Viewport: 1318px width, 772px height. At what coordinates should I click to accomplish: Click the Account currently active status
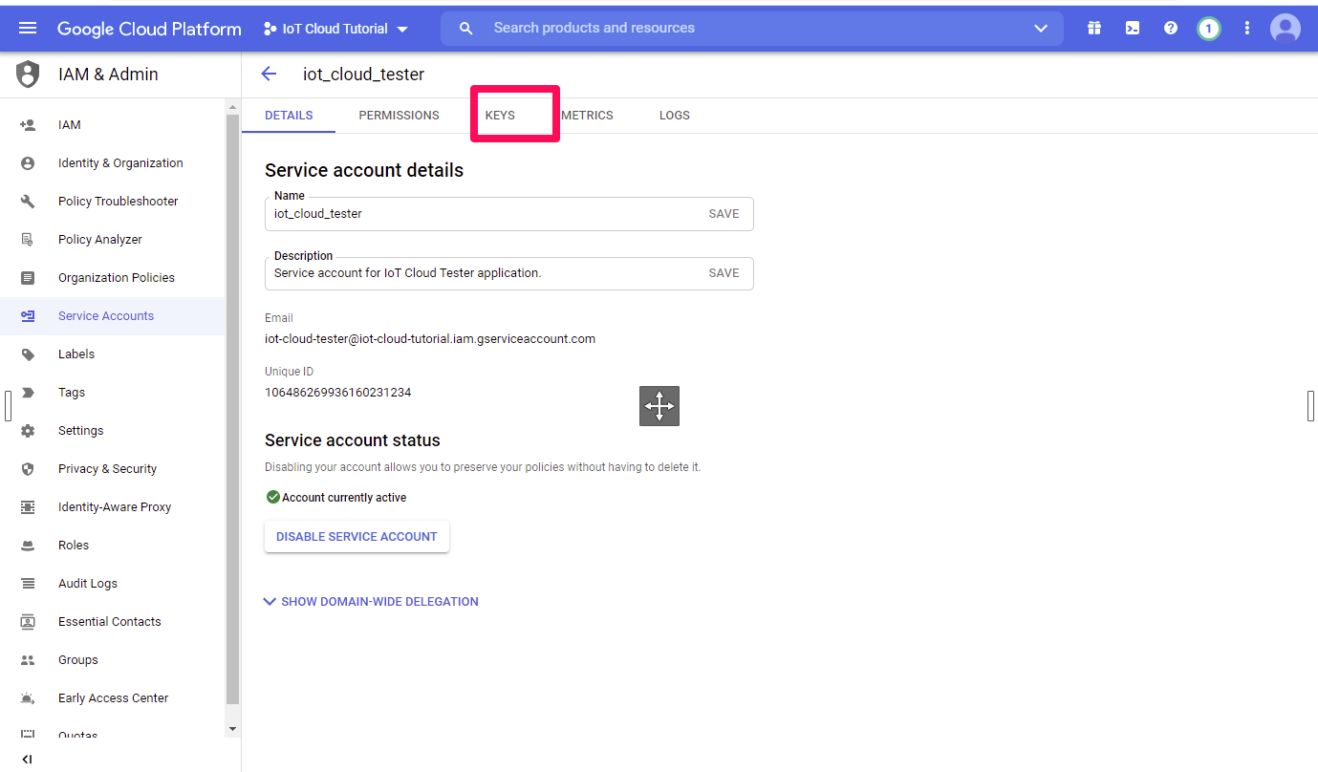336,498
